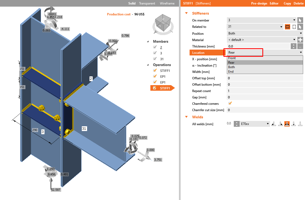Screen dimensions: 305x200
Task: Copy the current stiffener operation
Action: pyautogui.click(x=287, y=3)
